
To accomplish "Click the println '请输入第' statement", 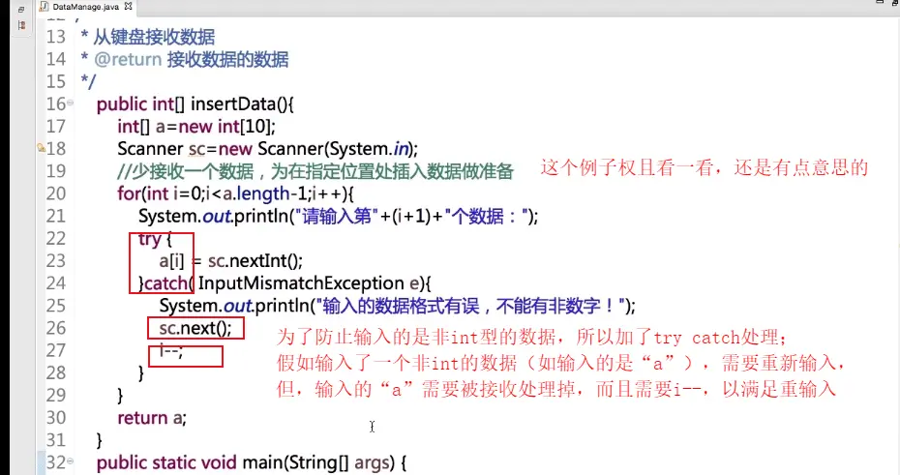I will [x=338, y=217].
